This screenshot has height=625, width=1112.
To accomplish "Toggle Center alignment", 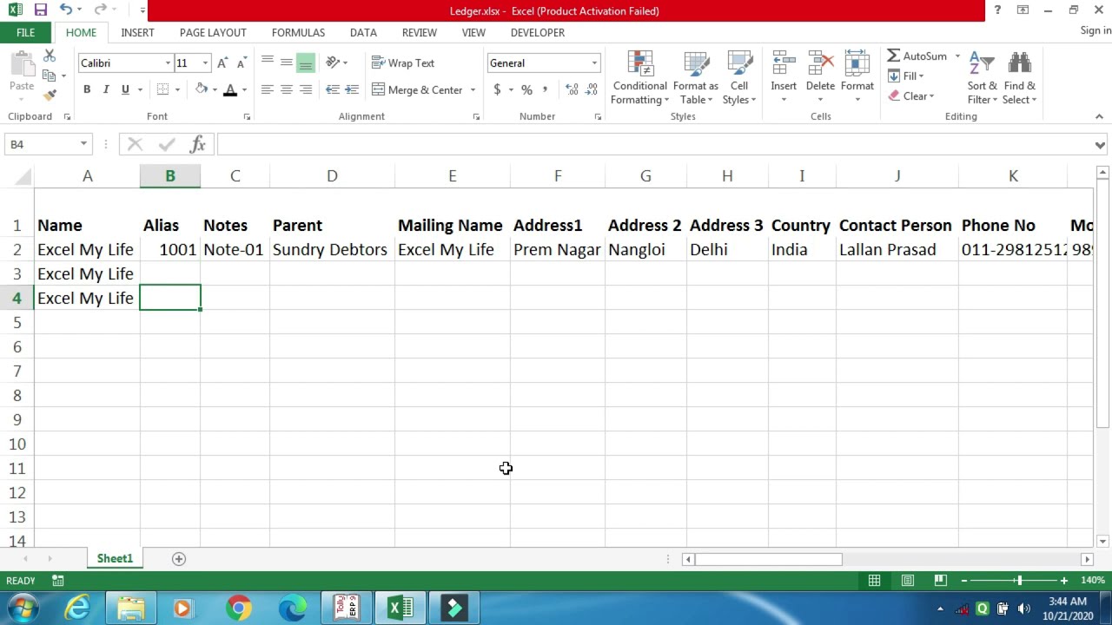I will coord(287,89).
